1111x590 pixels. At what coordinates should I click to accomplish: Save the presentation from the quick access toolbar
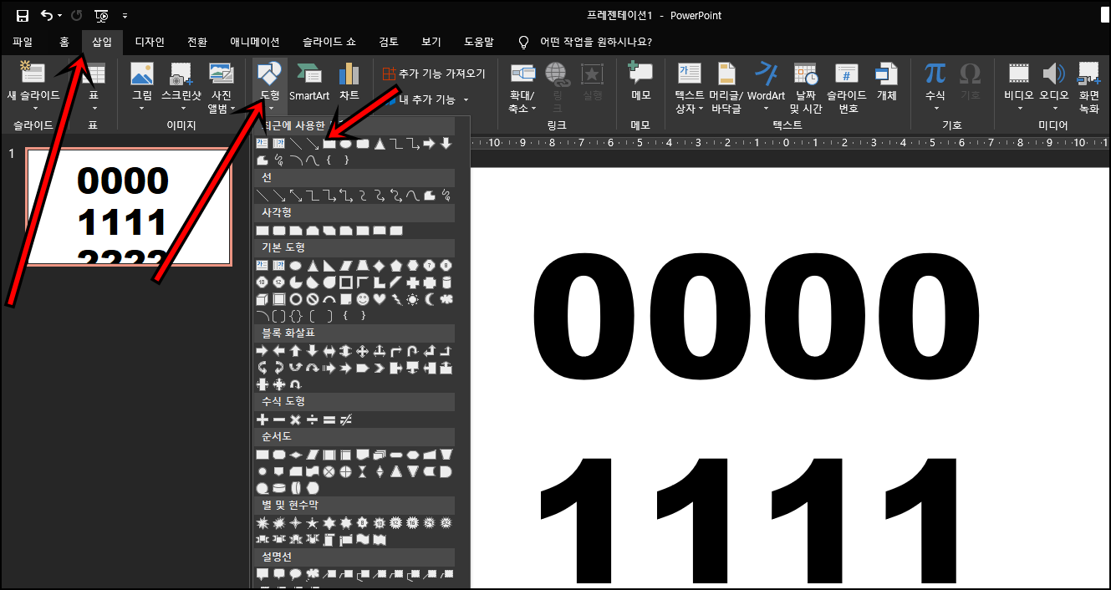[x=23, y=16]
